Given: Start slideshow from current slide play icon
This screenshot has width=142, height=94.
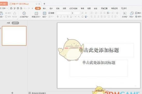Looking at the screenshot, I should coord(24,13).
